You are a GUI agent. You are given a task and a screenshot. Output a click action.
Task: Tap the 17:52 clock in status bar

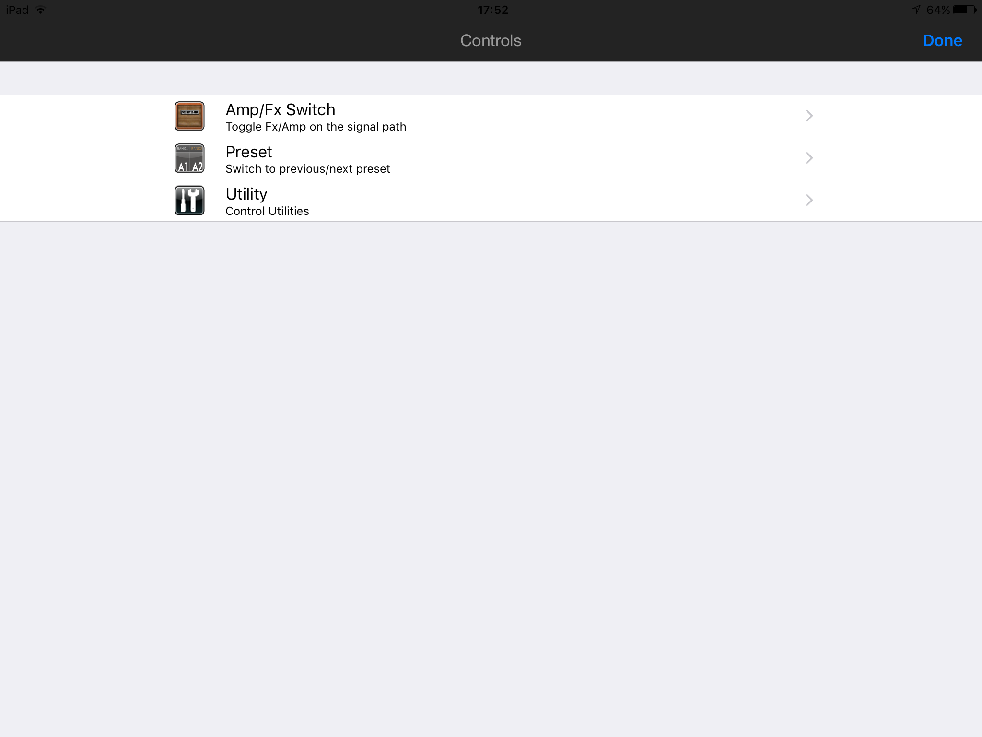click(x=492, y=10)
